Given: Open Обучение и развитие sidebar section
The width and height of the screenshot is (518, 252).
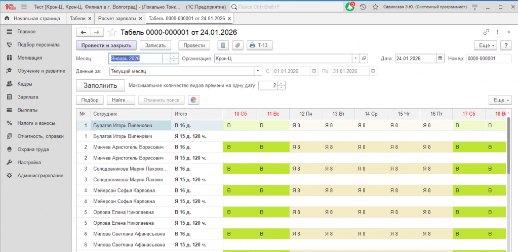Looking at the screenshot, I should point(42,71).
